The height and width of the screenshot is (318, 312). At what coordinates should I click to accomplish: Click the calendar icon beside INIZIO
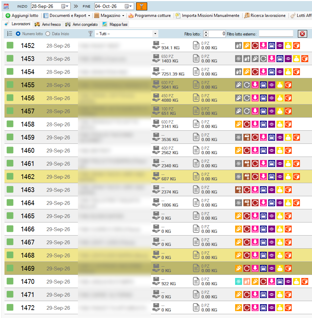coord(6,6)
